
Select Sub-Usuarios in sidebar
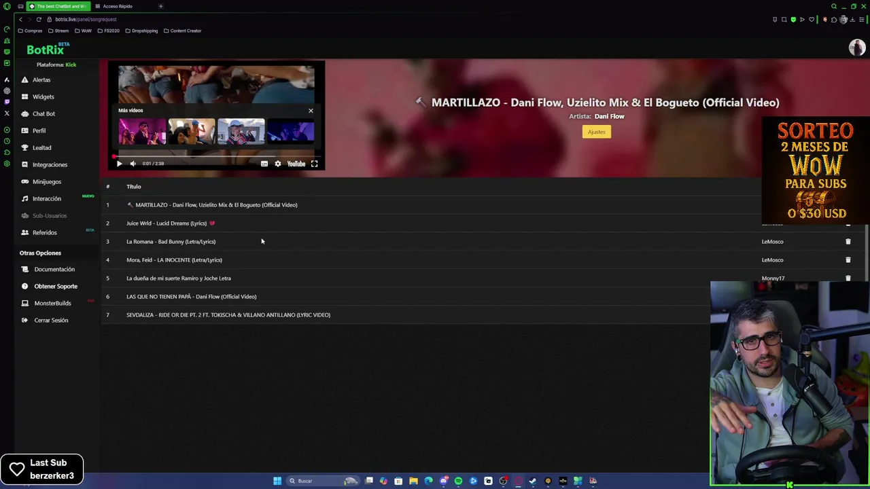point(49,215)
